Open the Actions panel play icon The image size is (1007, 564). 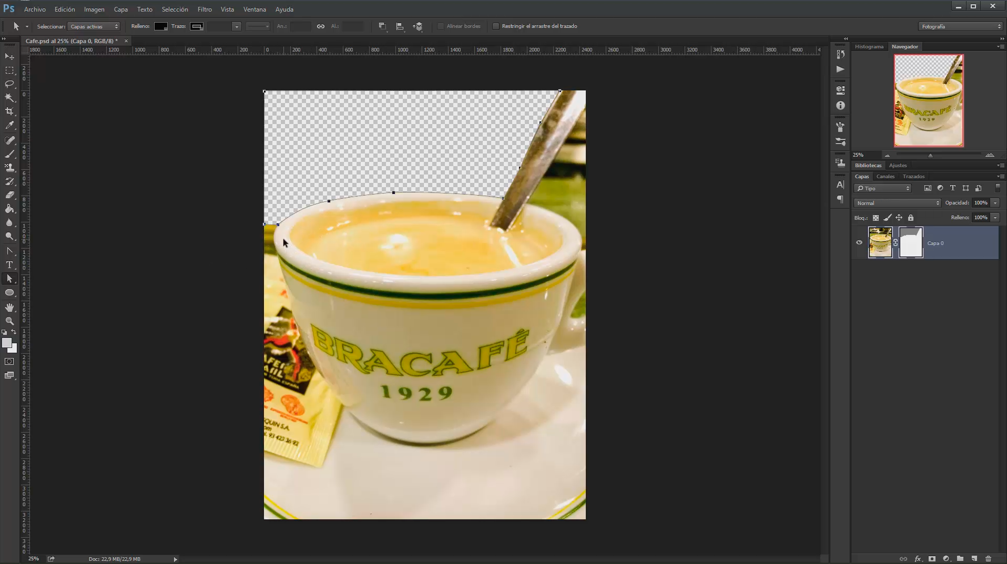(x=840, y=69)
